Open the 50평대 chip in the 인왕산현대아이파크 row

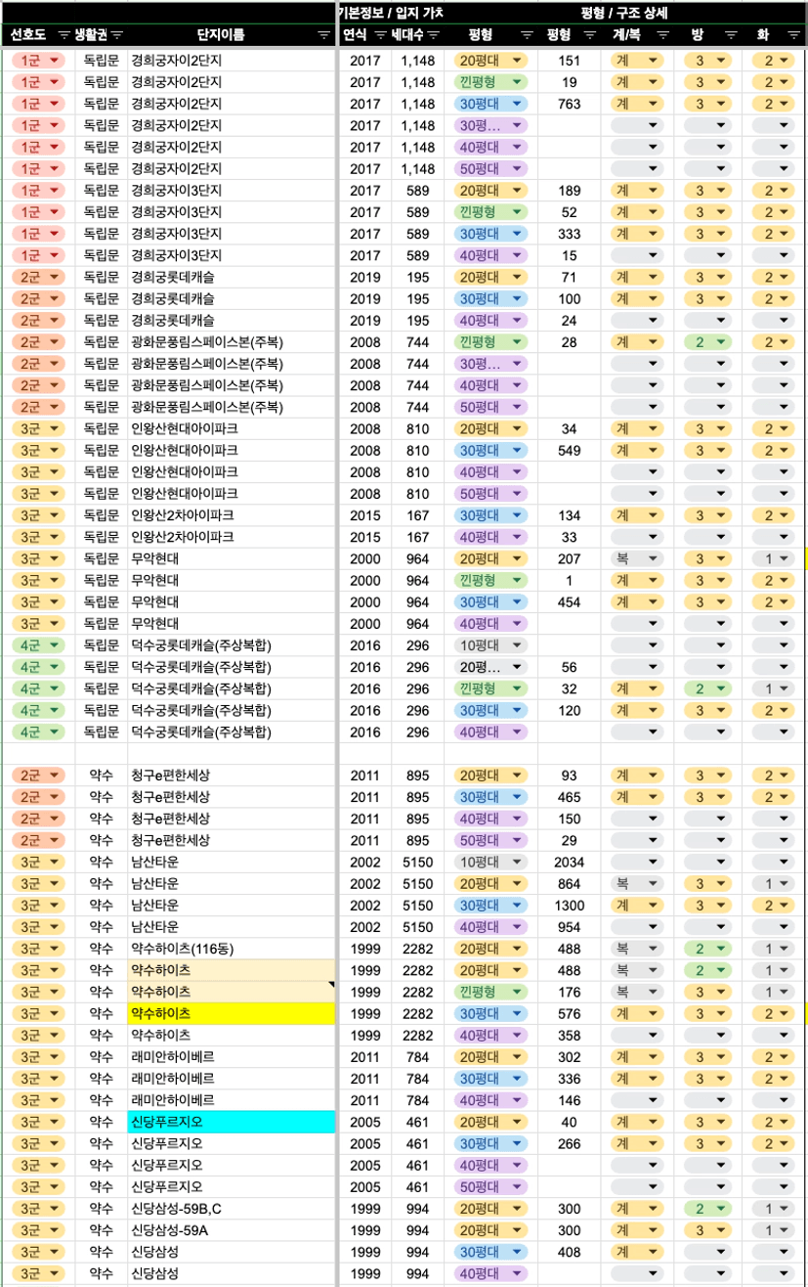point(491,493)
